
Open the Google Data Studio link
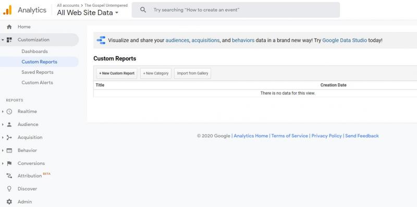tap(345, 41)
